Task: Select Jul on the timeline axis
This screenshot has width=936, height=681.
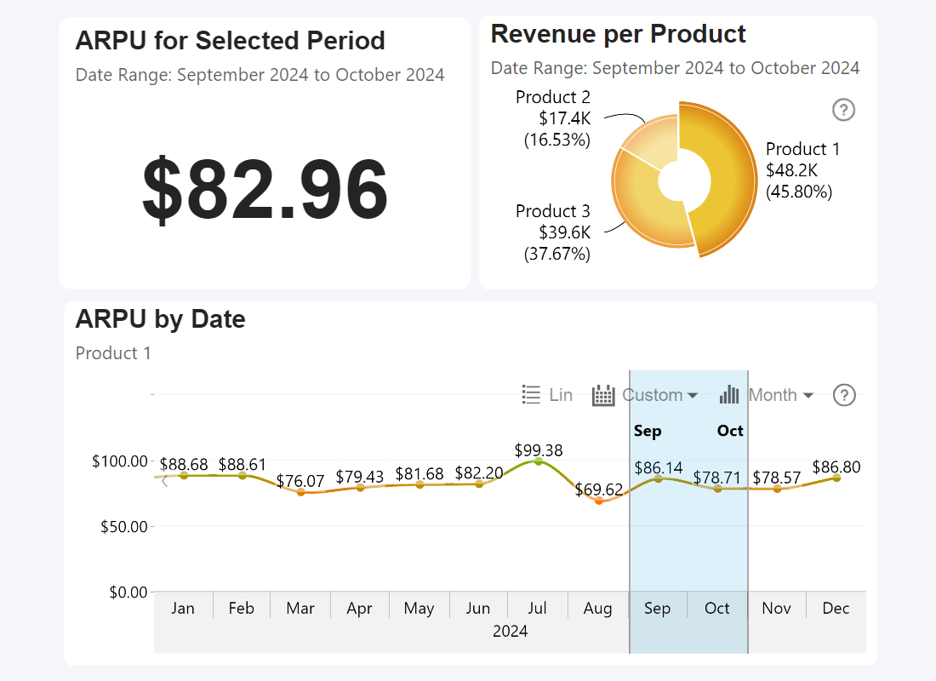Action: click(537, 608)
